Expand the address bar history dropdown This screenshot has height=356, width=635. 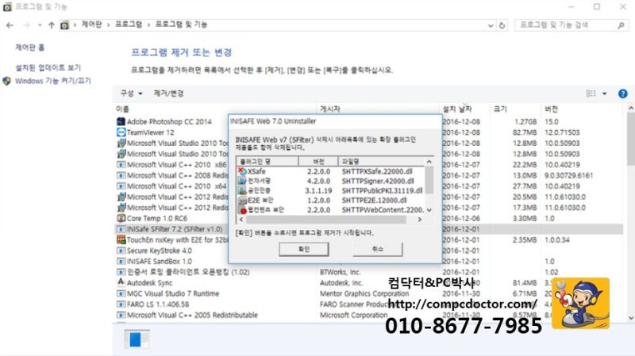491,25
